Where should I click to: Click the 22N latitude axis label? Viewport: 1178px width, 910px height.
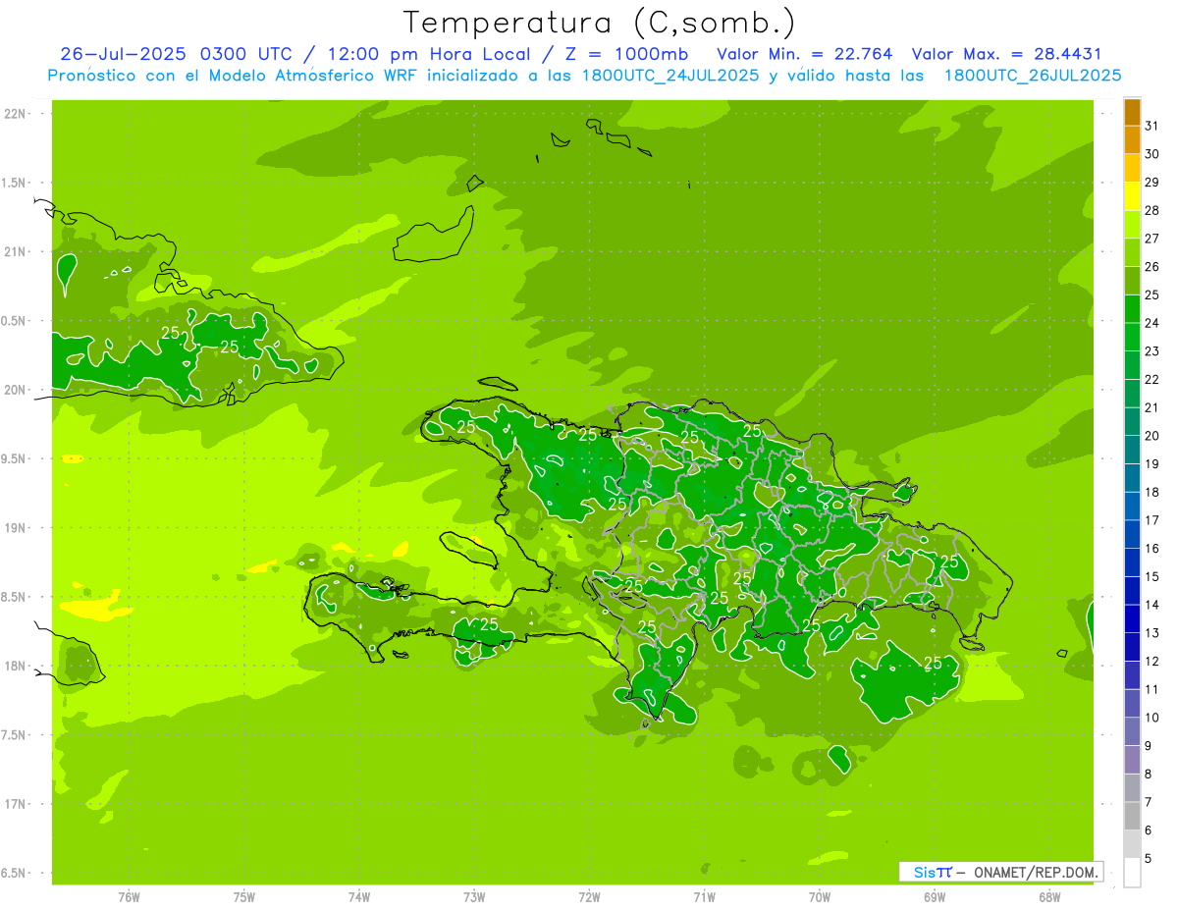(x=15, y=113)
